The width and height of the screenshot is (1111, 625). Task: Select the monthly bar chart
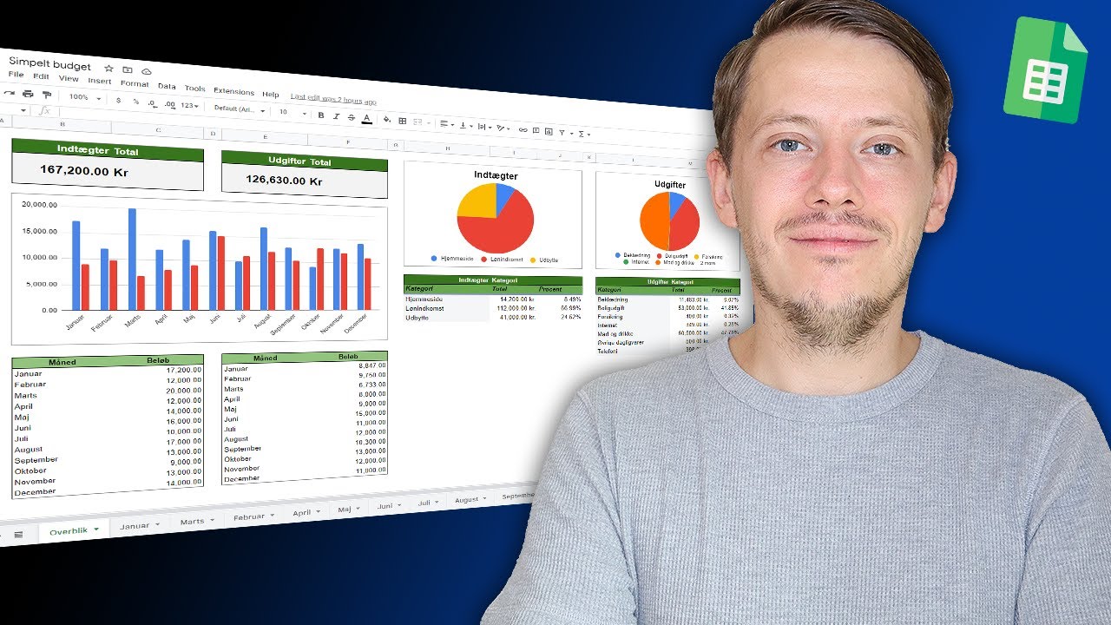(199, 269)
